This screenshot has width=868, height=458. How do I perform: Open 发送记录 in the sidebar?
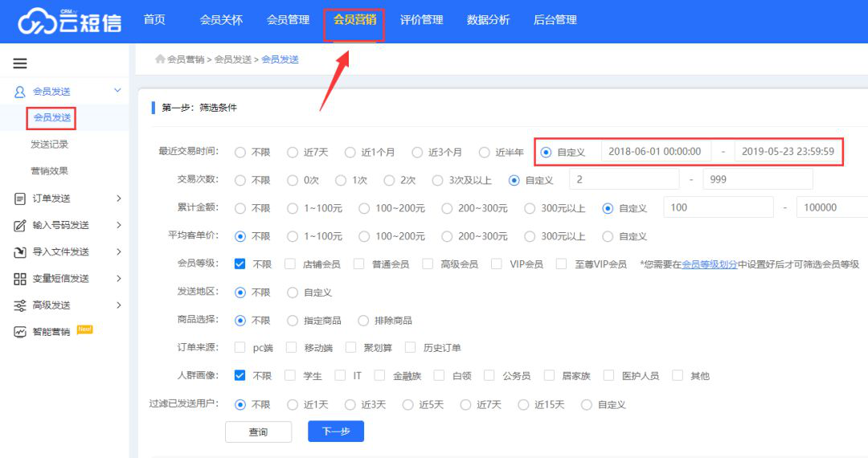(50, 145)
